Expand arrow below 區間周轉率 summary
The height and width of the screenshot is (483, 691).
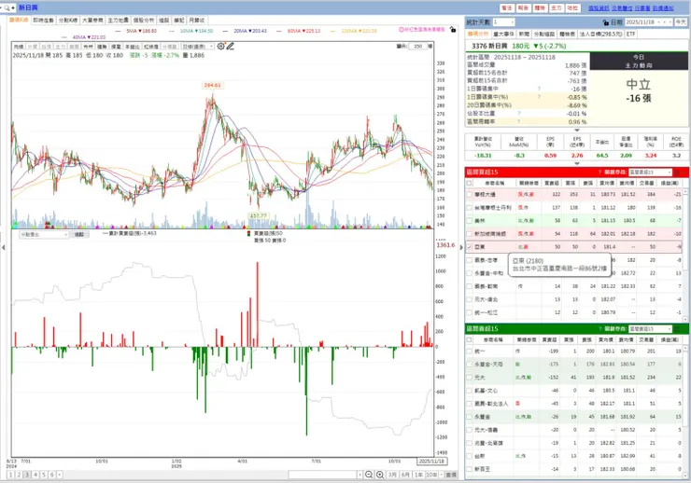coord(577,131)
